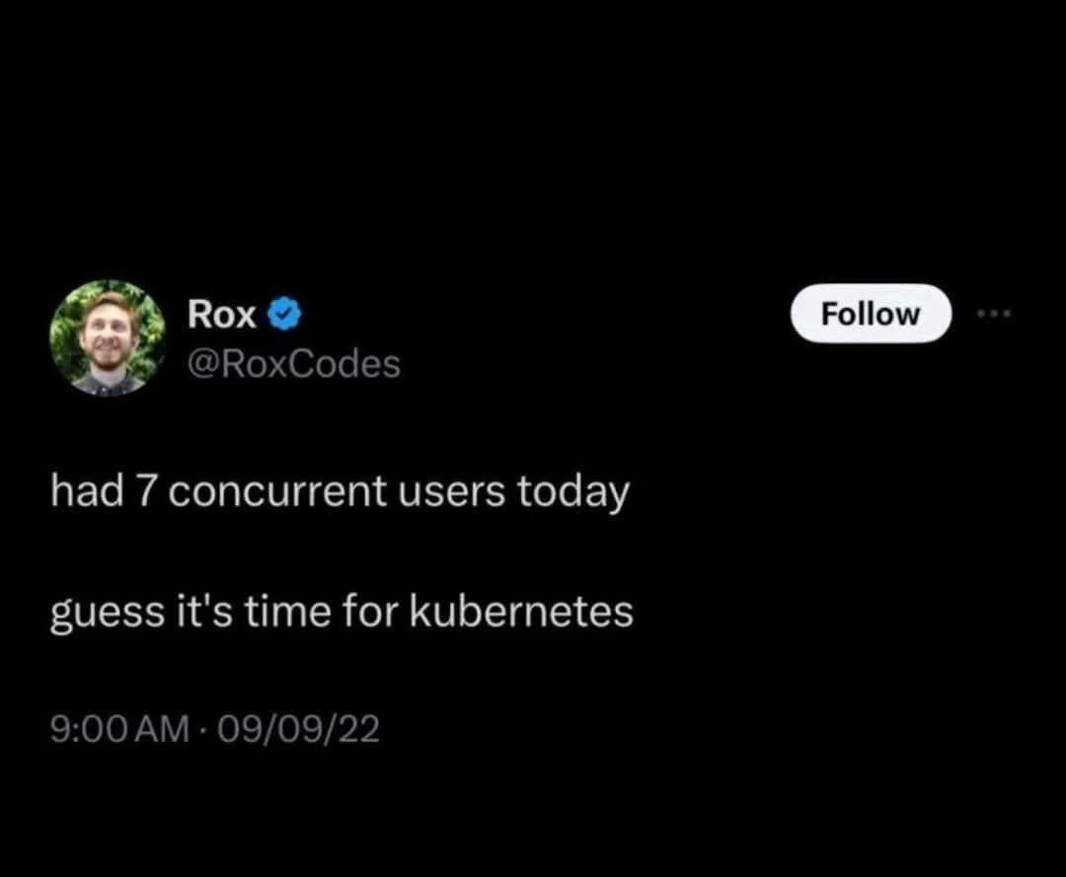Click Rox's profile avatar photo
Image resolution: width=1066 pixels, height=877 pixels.
coord(107,338)
